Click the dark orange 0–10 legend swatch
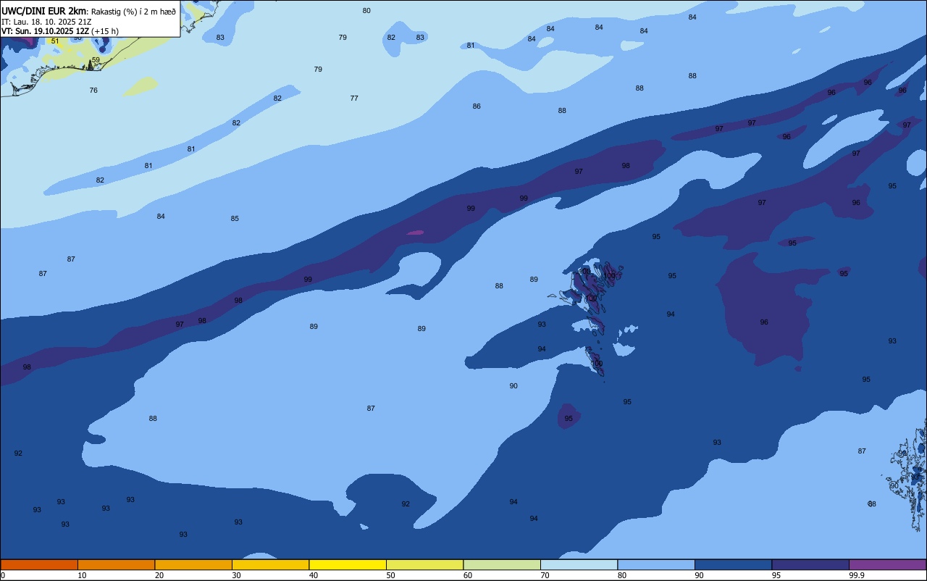This screenshot has width=927, height=581. coord(39,564)
